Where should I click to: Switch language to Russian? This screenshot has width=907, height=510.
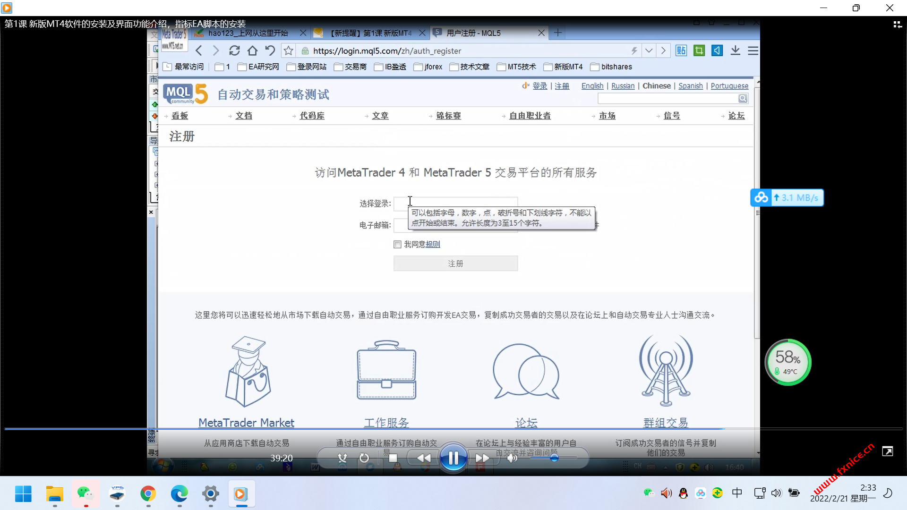coord(623,86)
